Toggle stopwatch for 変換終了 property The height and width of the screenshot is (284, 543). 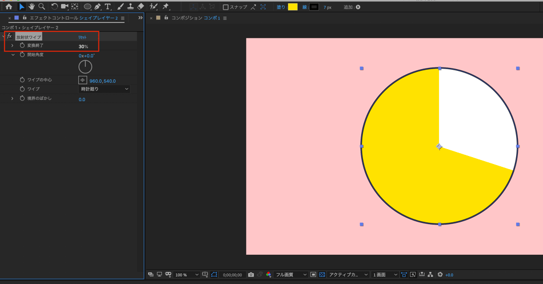(22, 46)
